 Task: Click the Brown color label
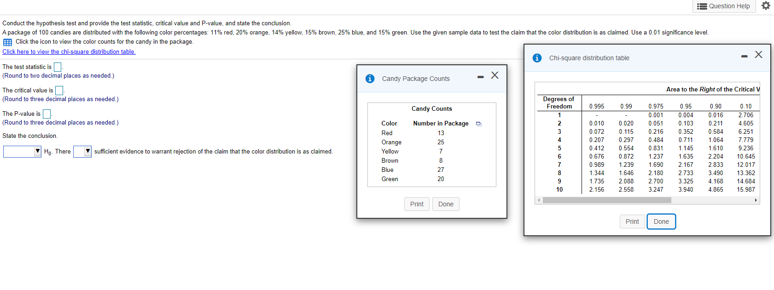[x=390, y=160]
